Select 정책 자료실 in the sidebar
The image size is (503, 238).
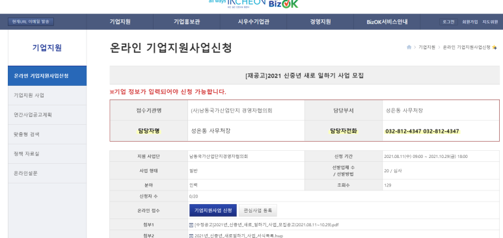[x=47, y=154]
